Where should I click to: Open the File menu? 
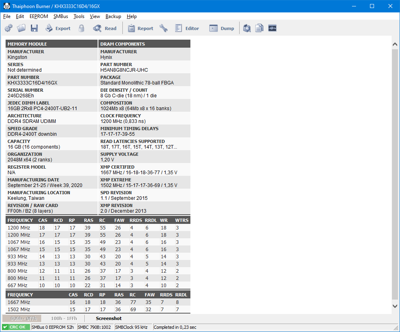(x=7, y=16)
